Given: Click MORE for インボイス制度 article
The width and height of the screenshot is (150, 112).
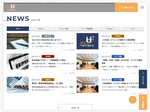Looking at the screenshot, I should [x=137, y=93].
